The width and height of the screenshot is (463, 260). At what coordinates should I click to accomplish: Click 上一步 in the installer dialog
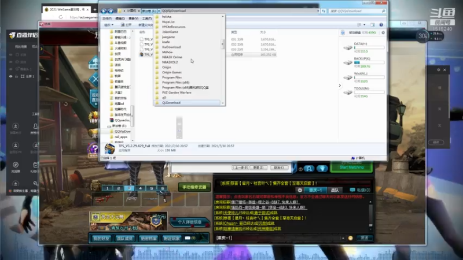pyautogui.click(x=240, y=168)
